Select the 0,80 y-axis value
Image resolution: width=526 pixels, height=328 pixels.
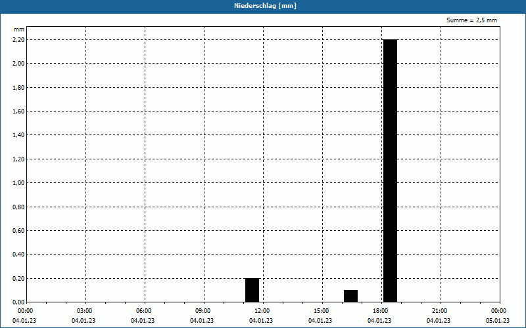18,207
